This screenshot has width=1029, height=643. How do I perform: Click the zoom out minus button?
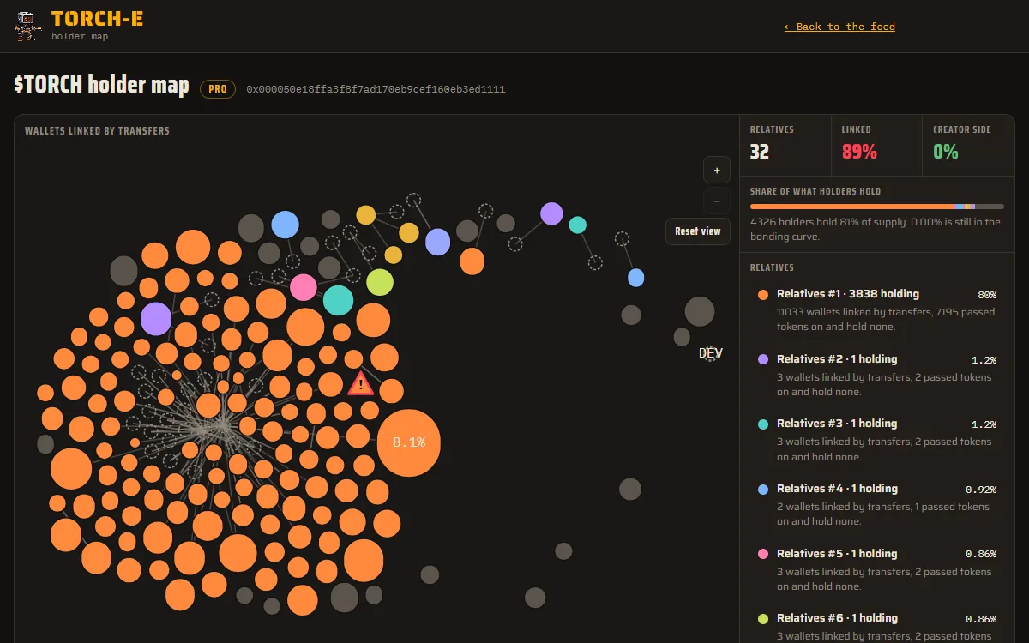(x=717, y=201)
